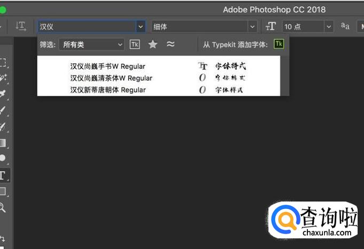Open the font style dropdown arrow
Viewport: 364px width, 249px height.
(252, 27)
